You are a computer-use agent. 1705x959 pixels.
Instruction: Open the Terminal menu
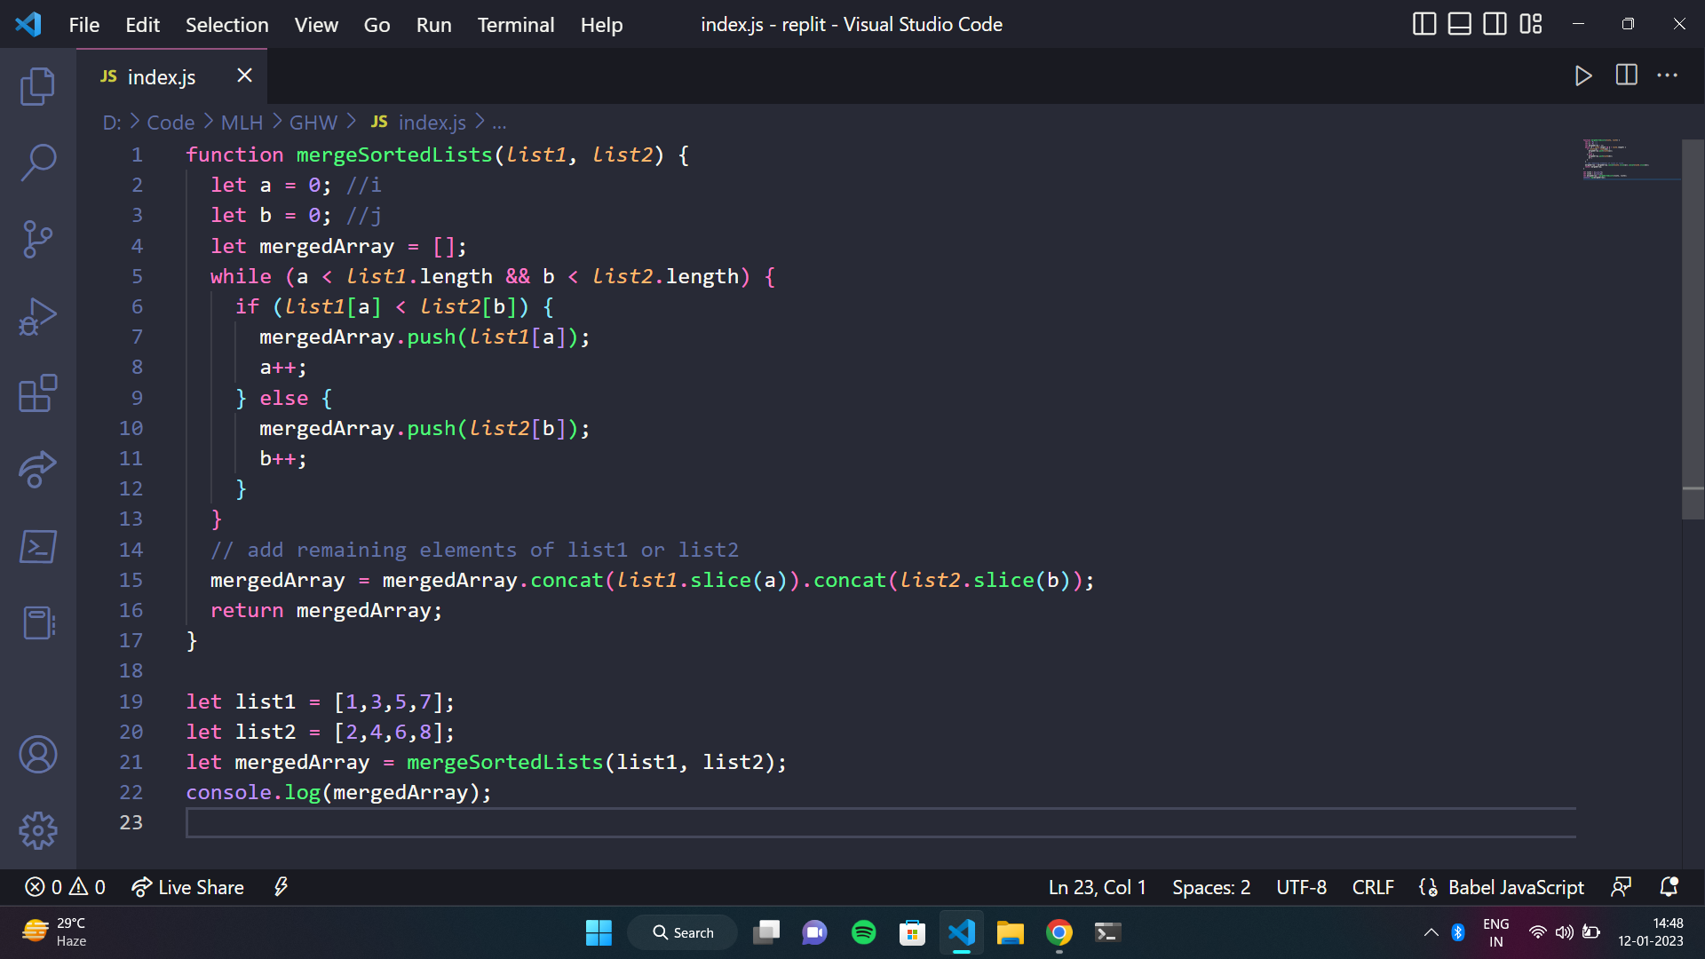[x=515, y=24]
